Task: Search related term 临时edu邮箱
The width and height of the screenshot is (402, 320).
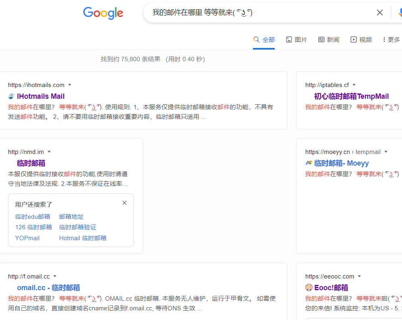Action: click(33, 217)
